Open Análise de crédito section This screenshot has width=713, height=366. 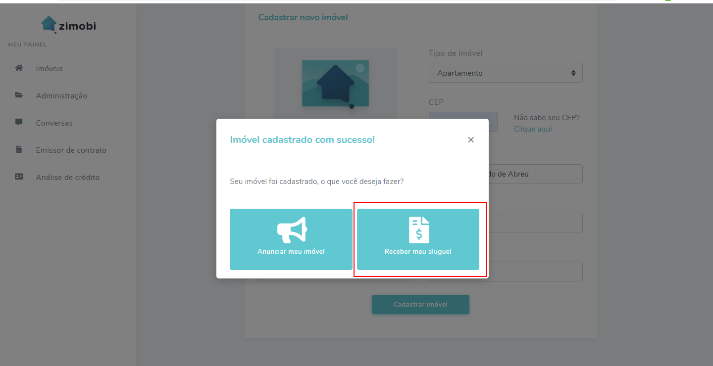(x=67, y=178)
